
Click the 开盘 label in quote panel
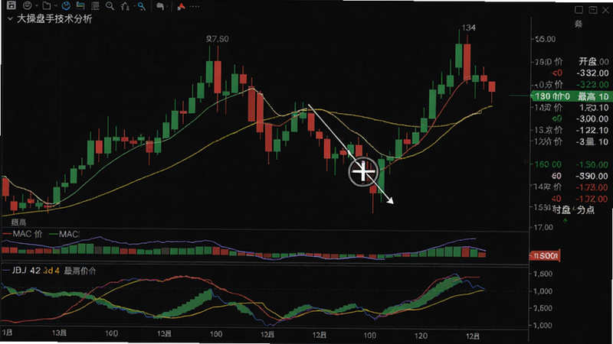click(588, 62)
